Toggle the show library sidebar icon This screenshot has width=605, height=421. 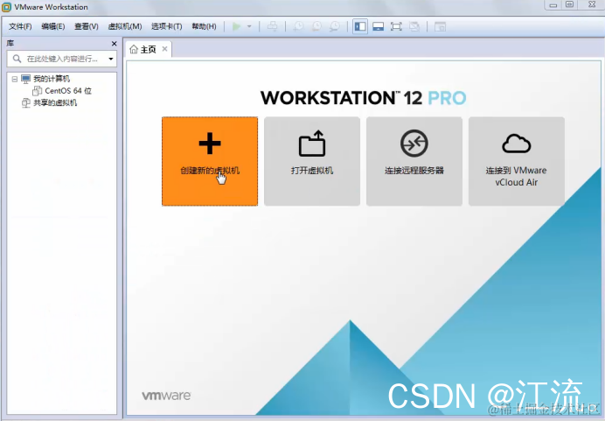[360, 26]
